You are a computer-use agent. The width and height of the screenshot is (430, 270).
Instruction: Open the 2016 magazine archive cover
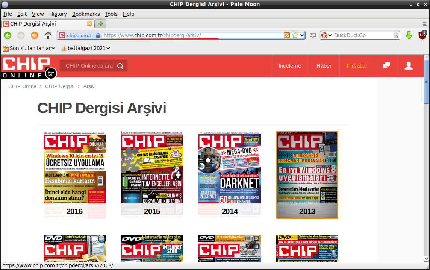(x=74, y=175)
